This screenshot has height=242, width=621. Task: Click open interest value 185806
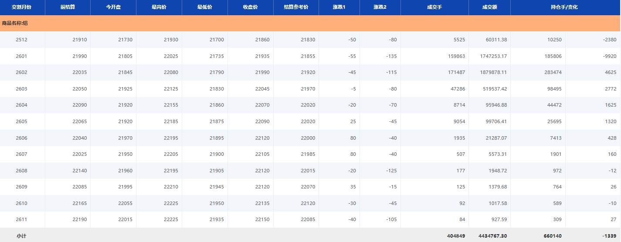(551, 56)
